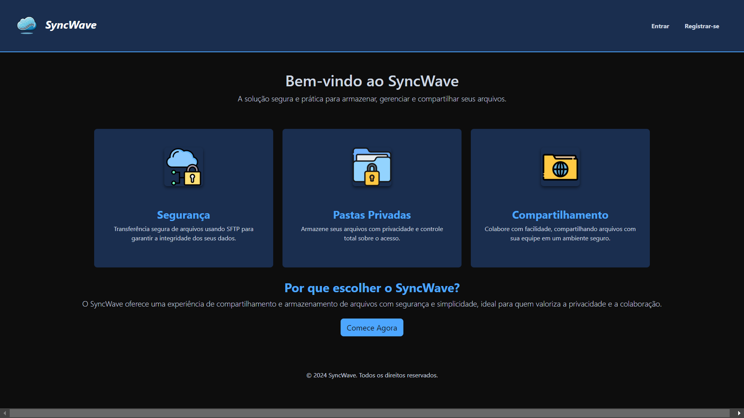This screenshot has height=418, width=744.
Task: Open the Registrar-se signup link
Action: click(x=702, y=26)
